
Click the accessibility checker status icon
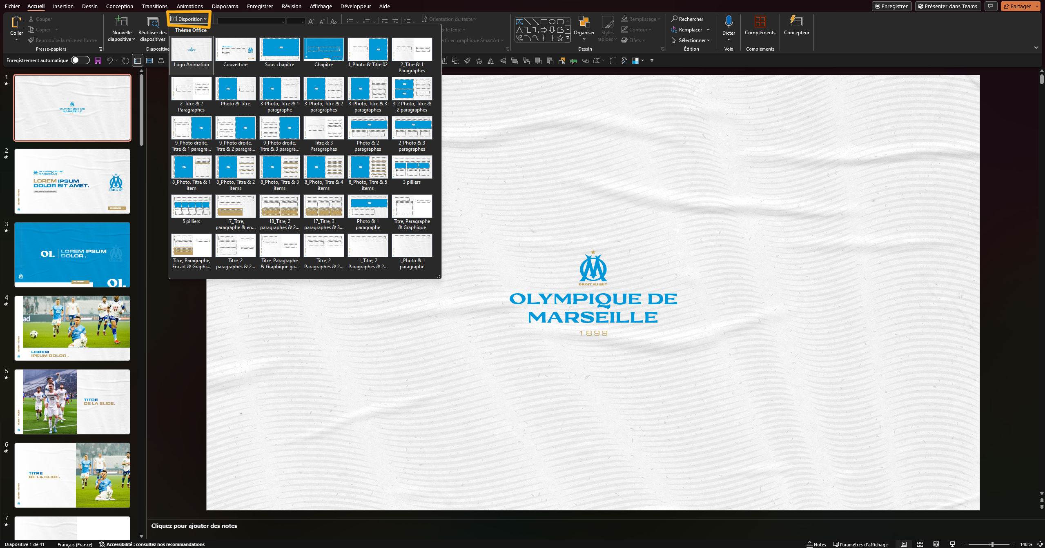pyautogui.click(x=102, y=544)
